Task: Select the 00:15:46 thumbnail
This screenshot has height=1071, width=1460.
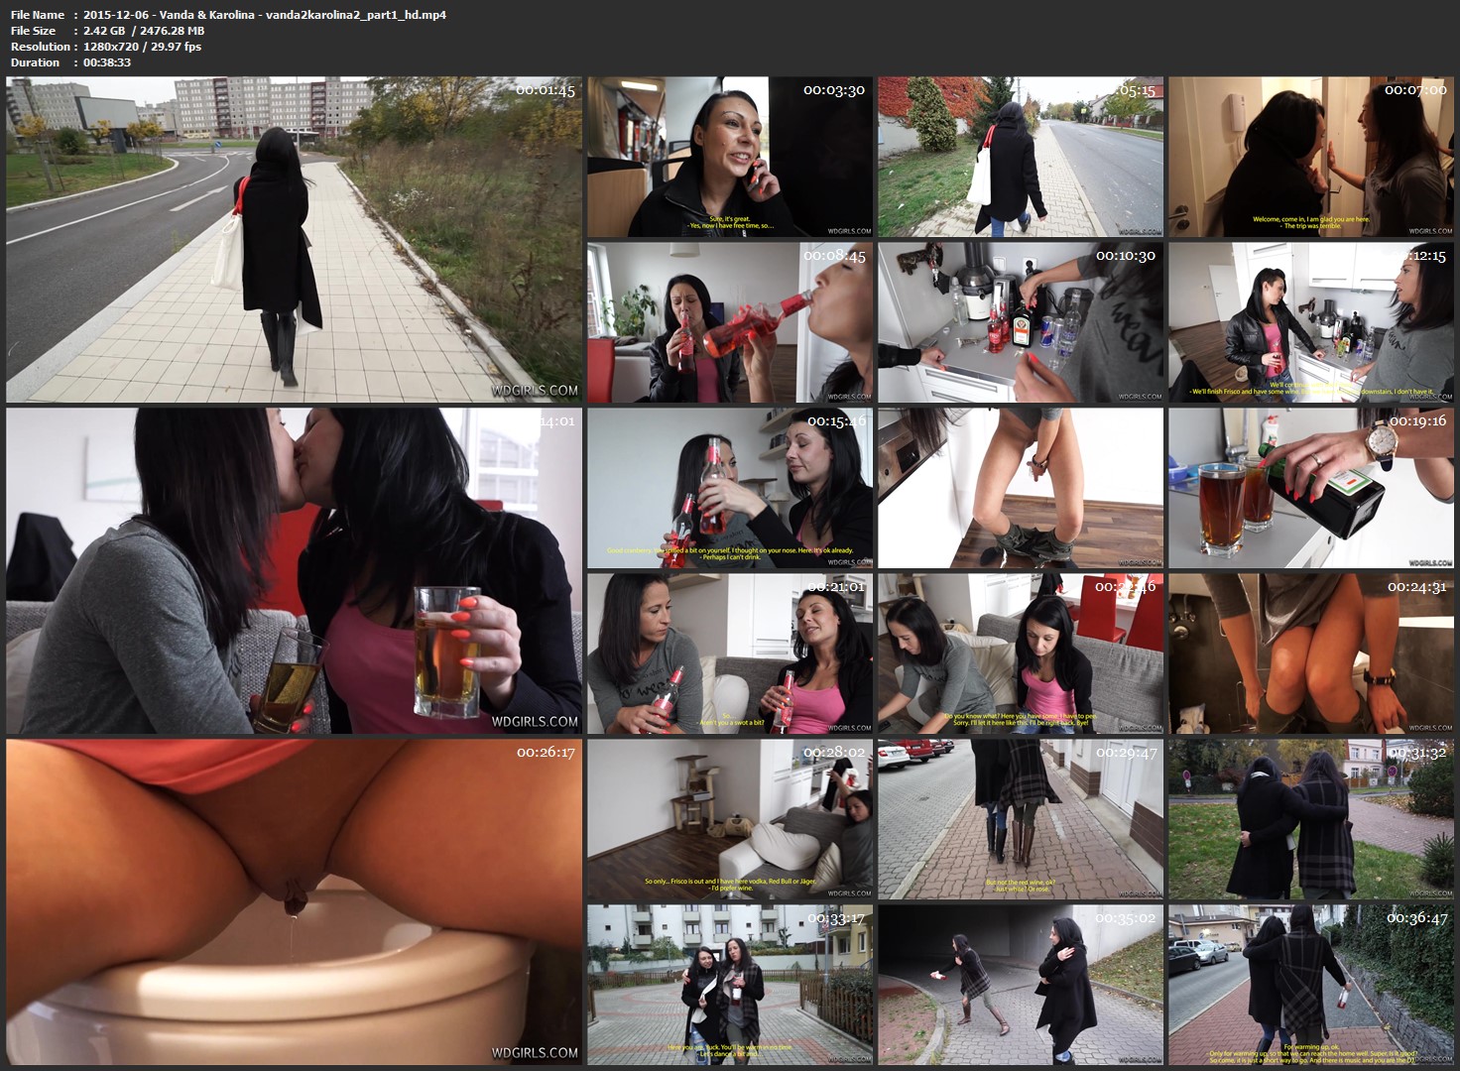Action: [x=729, y=488]
